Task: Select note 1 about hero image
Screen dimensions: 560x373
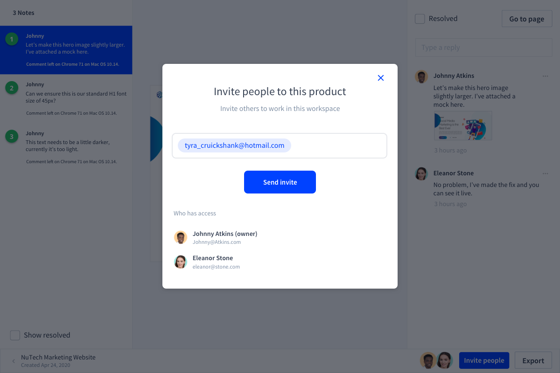Action: pyautogui.click(x=66, y=50)
